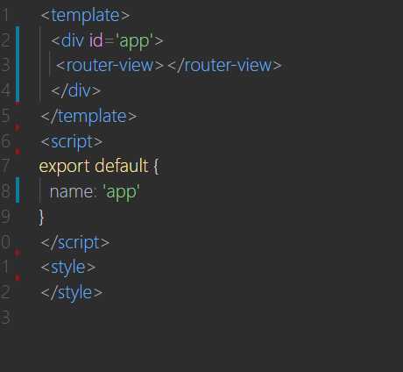Click the closing curly brace of export
The height and width of the screenshot is (372, 403).
41,218
